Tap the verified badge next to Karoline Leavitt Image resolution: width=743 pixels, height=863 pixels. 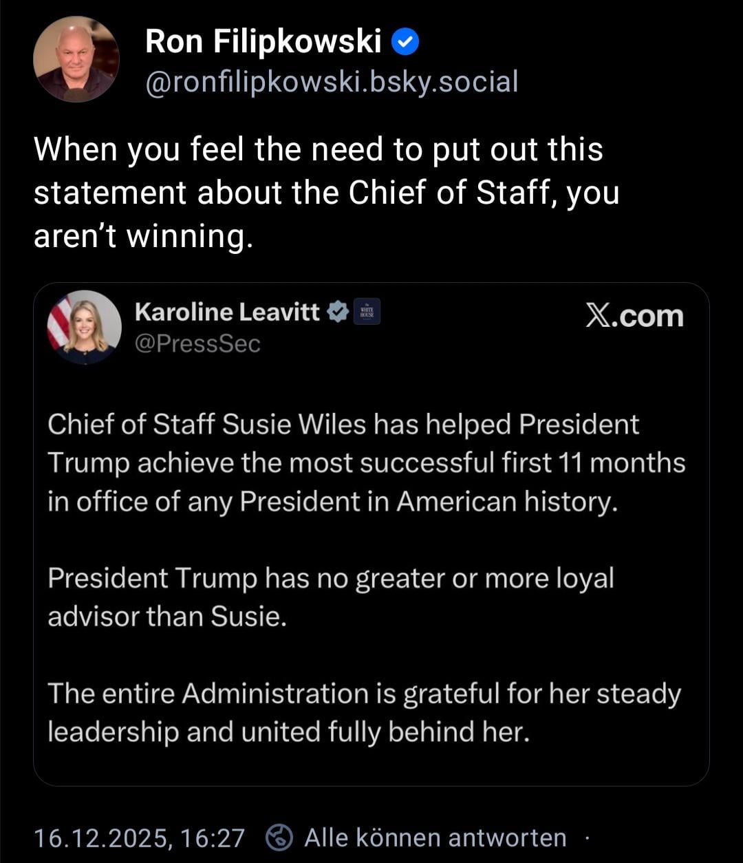click(337, 312)
